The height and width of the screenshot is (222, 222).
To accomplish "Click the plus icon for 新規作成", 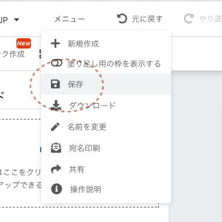I will 55,44.
